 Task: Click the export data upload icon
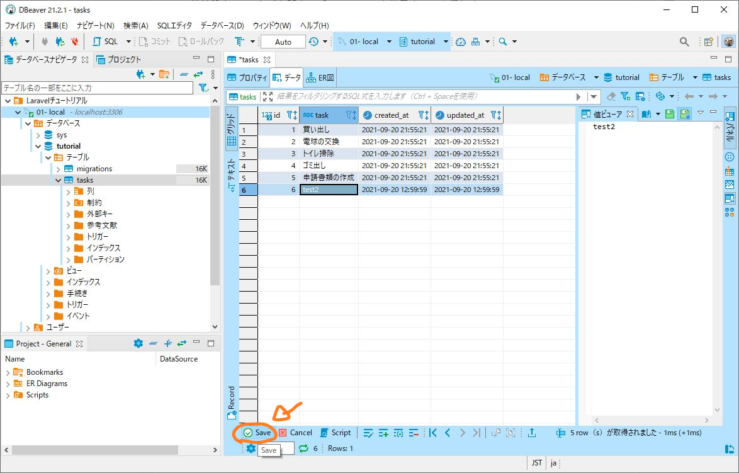532,433
